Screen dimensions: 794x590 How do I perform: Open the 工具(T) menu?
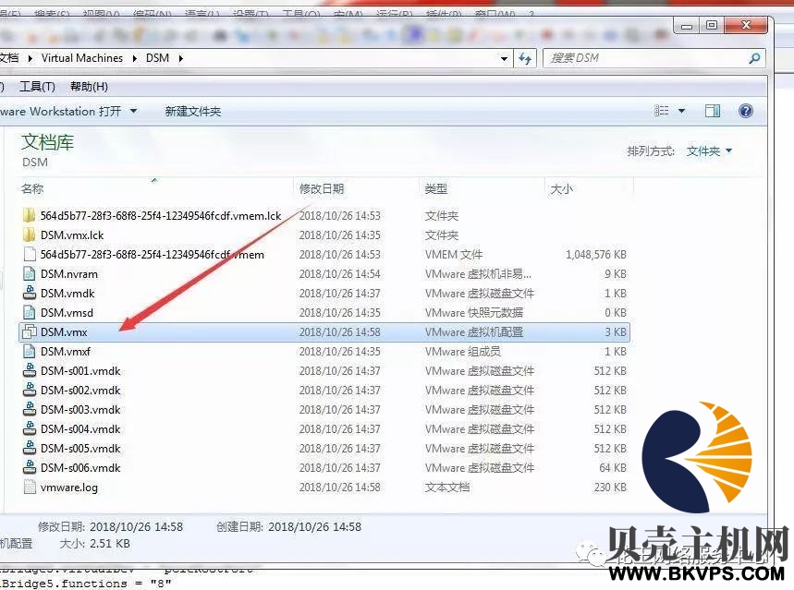(37, 87)
